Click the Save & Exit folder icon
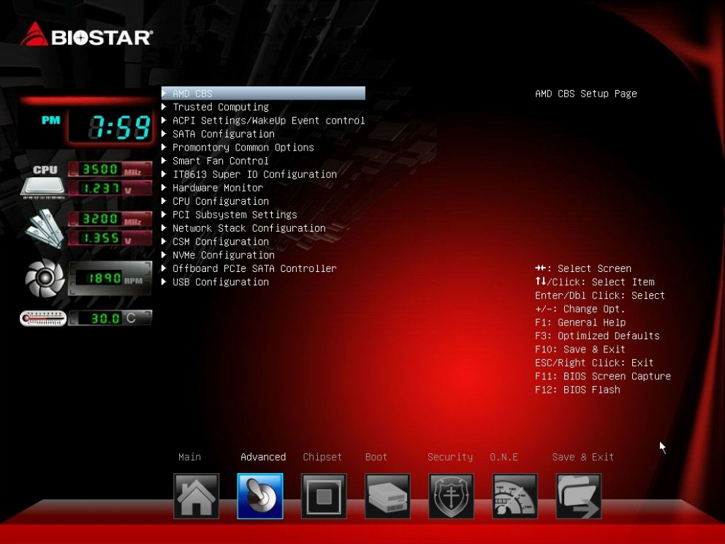 [579, 496]
